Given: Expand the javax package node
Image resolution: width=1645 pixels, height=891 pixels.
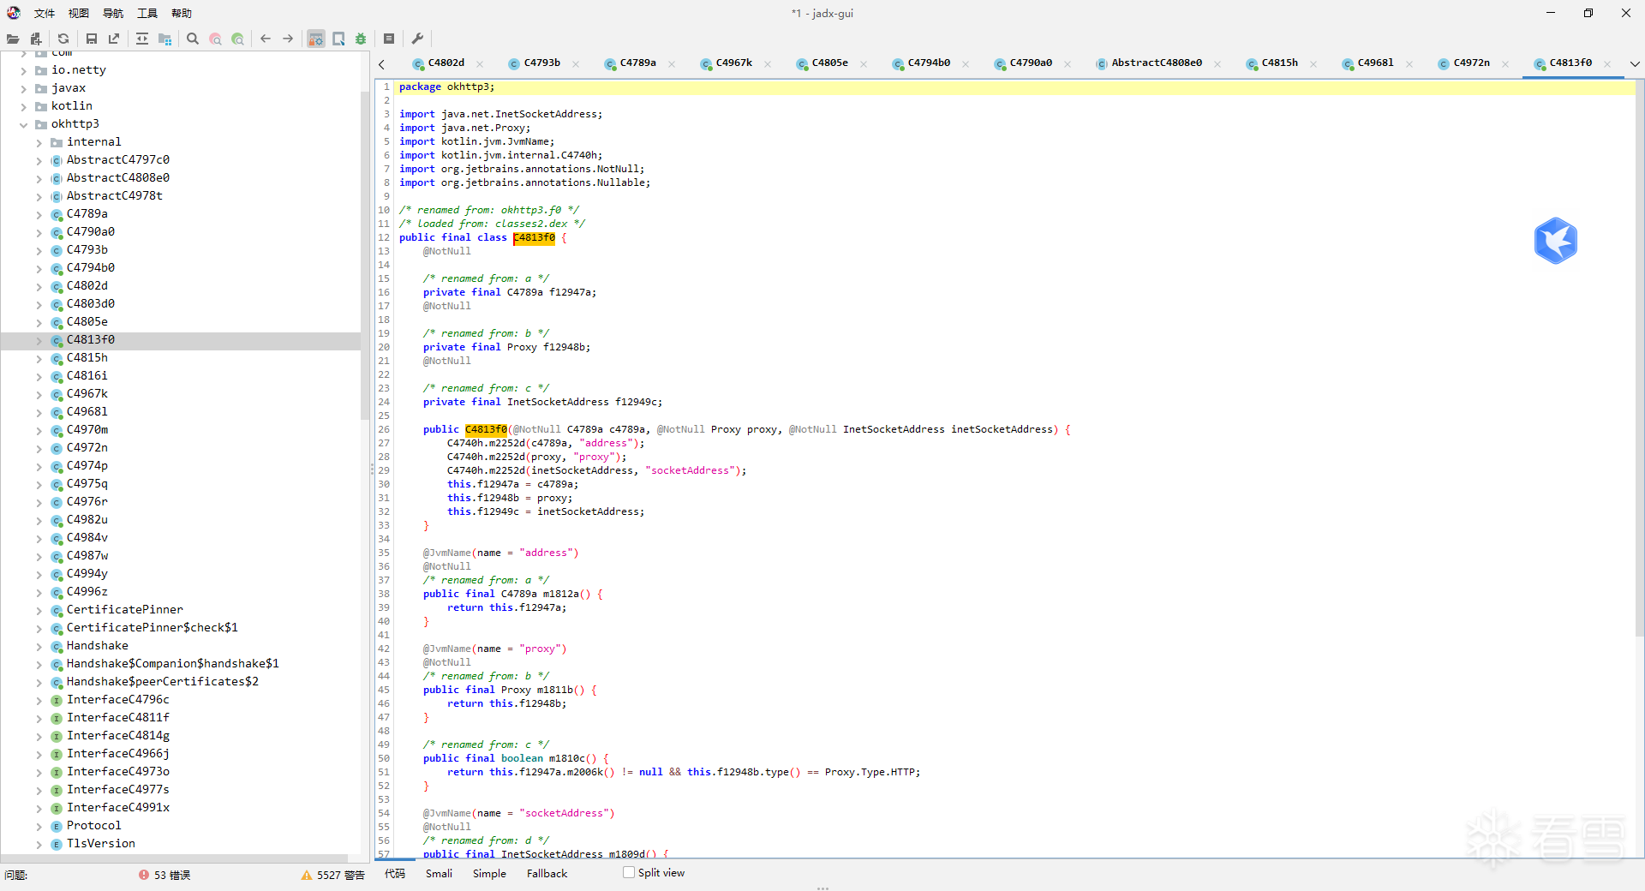Looking at the screenshot, I should [x=23, y=88].
